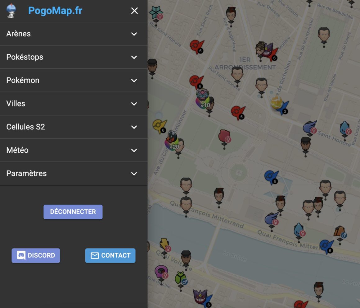
Task: Open the Discord link button
Action: pyautogui.click(x=36, y=255)
